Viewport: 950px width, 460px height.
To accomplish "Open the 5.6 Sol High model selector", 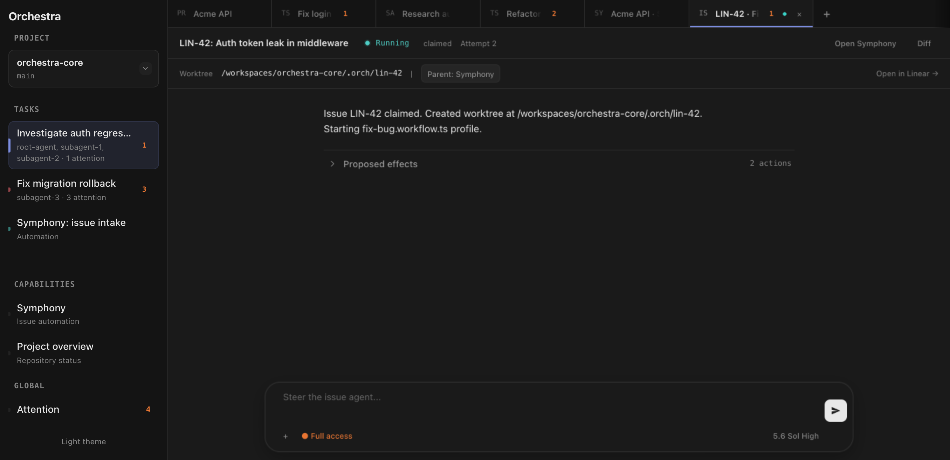I will click(x=796, y=436).
